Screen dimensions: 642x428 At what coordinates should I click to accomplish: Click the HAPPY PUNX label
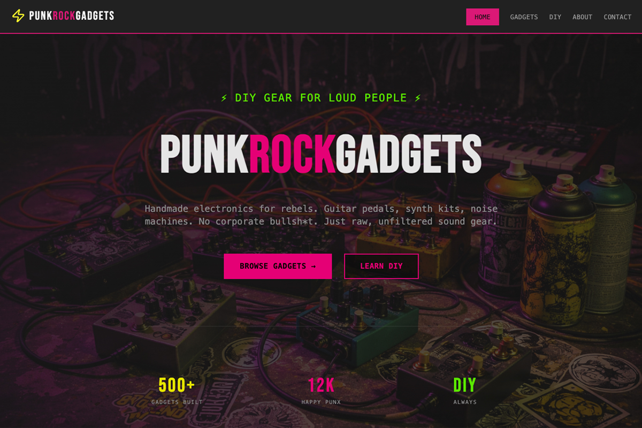point(321,402)
